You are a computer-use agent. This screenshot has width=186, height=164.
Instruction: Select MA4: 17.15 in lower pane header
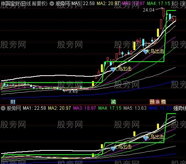(110, 108)
